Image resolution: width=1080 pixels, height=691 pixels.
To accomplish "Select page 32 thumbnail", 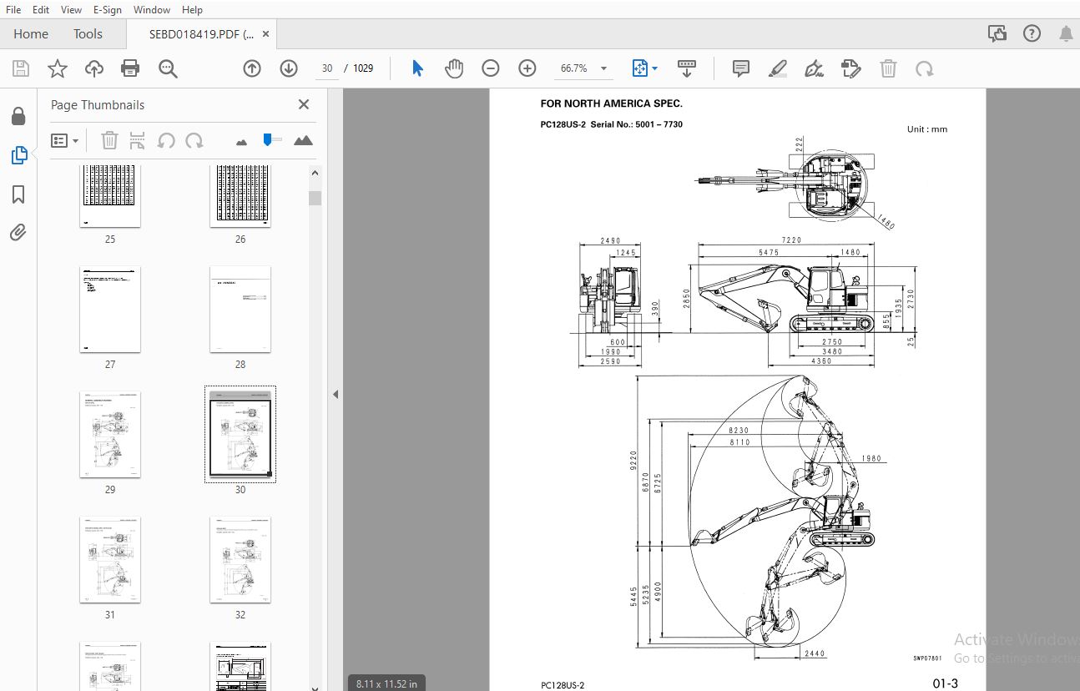I will [240, 559].
